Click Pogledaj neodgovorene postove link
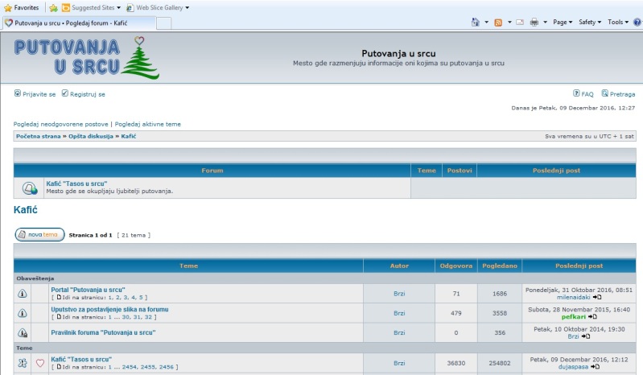The width and height of the screenshot is (643, 375). (x=60, y=124)
